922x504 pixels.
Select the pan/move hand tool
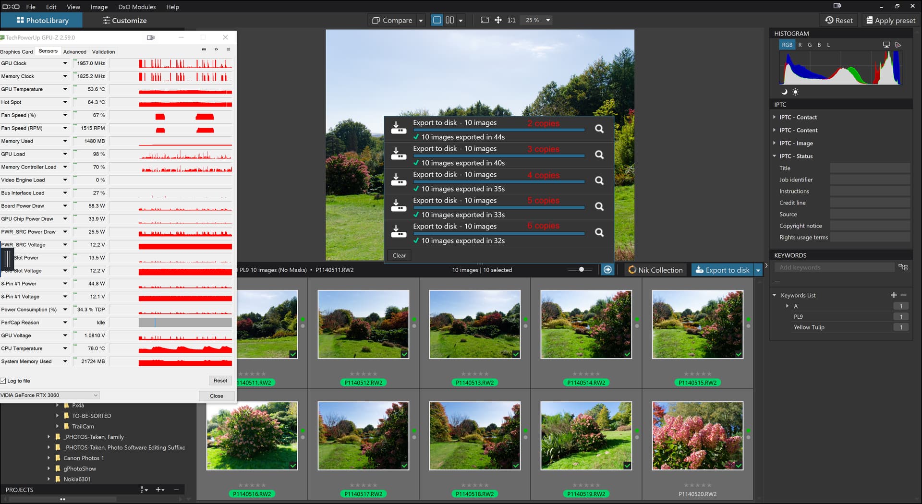pos(498,20)
